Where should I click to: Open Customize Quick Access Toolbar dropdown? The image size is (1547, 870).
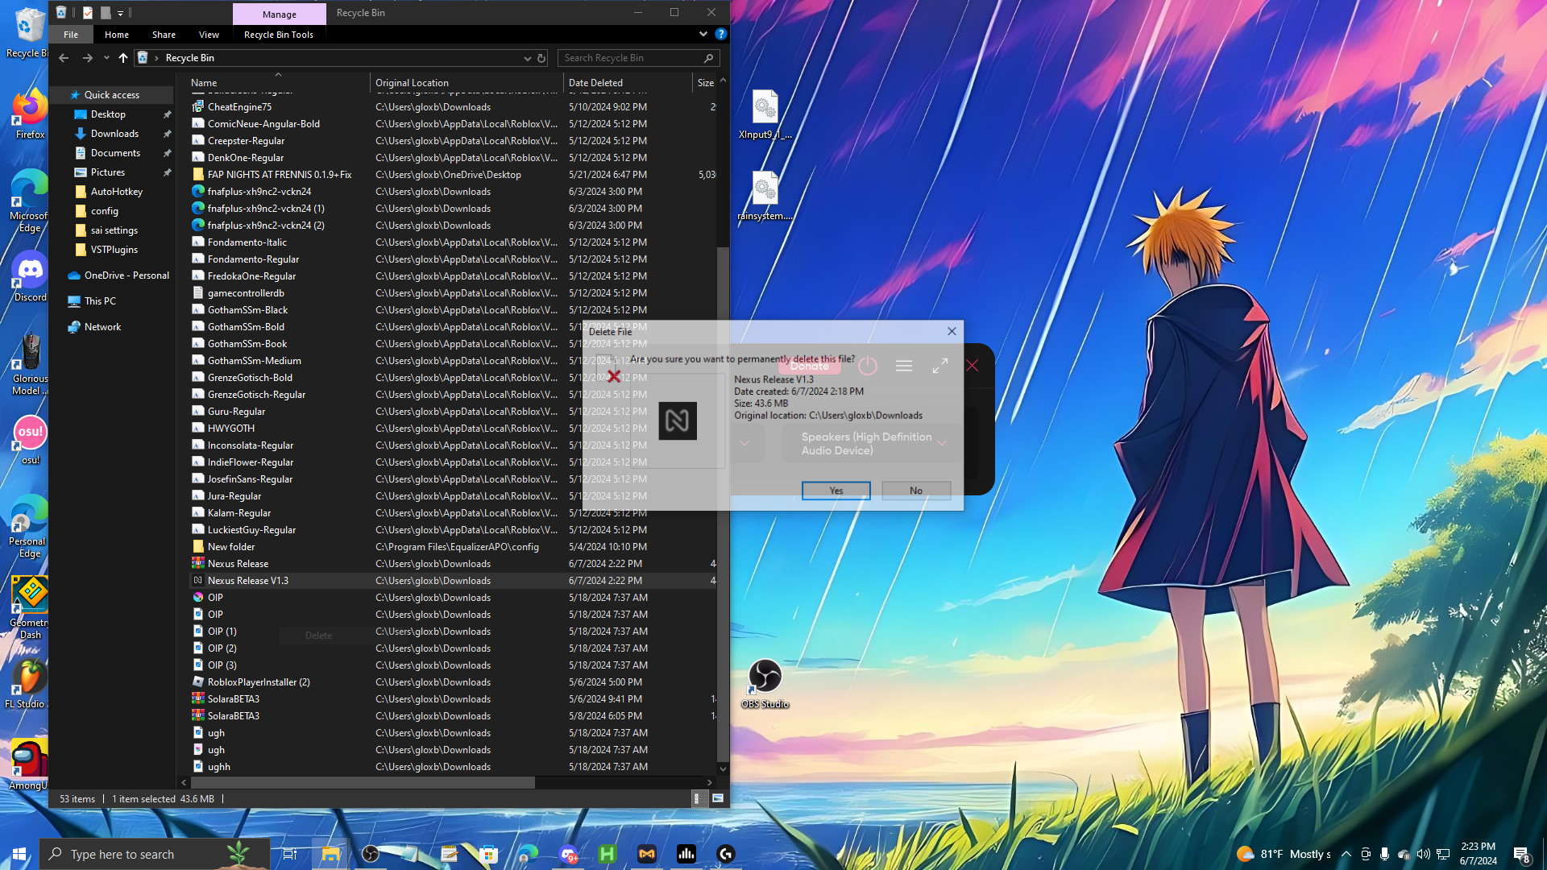pos(120,13)
